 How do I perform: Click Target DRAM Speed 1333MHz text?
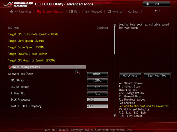[26, 41]
